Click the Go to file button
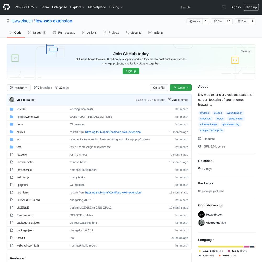 (x=159, y=88)
